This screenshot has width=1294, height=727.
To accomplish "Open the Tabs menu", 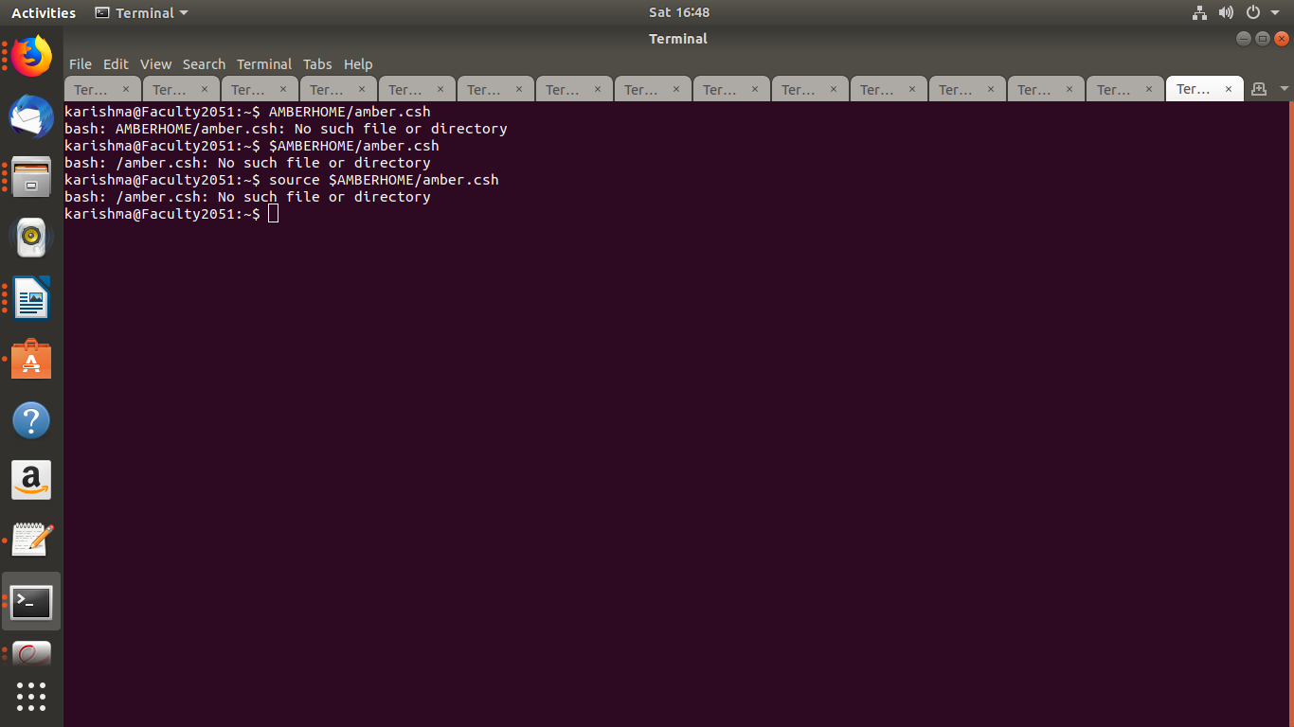I will point(317,64).
